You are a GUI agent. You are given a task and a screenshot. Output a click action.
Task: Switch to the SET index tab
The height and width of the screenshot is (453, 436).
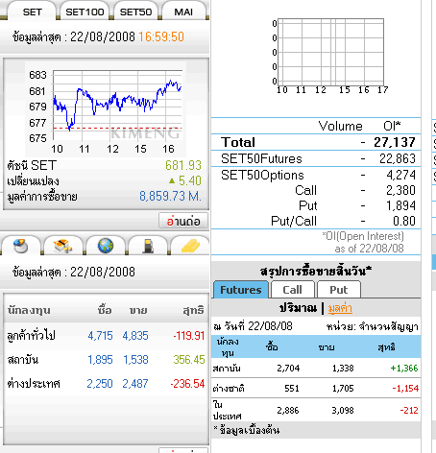point(32,12)
